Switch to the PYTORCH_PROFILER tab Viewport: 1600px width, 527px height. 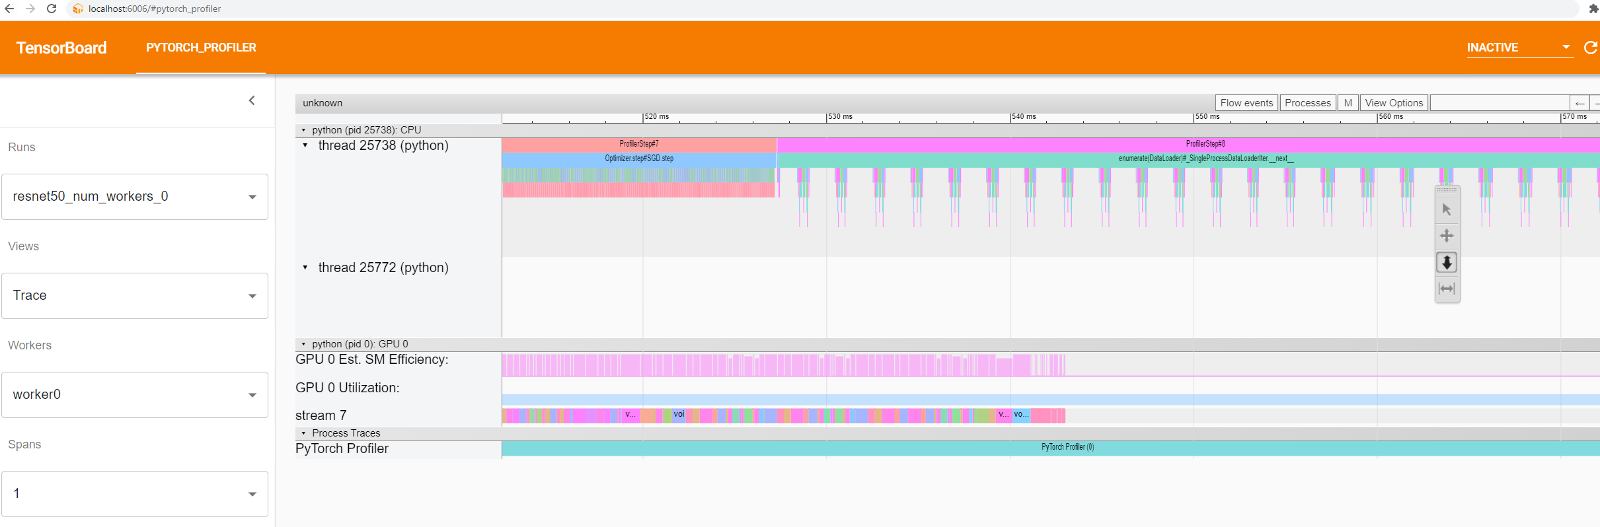tap(201, 48)
